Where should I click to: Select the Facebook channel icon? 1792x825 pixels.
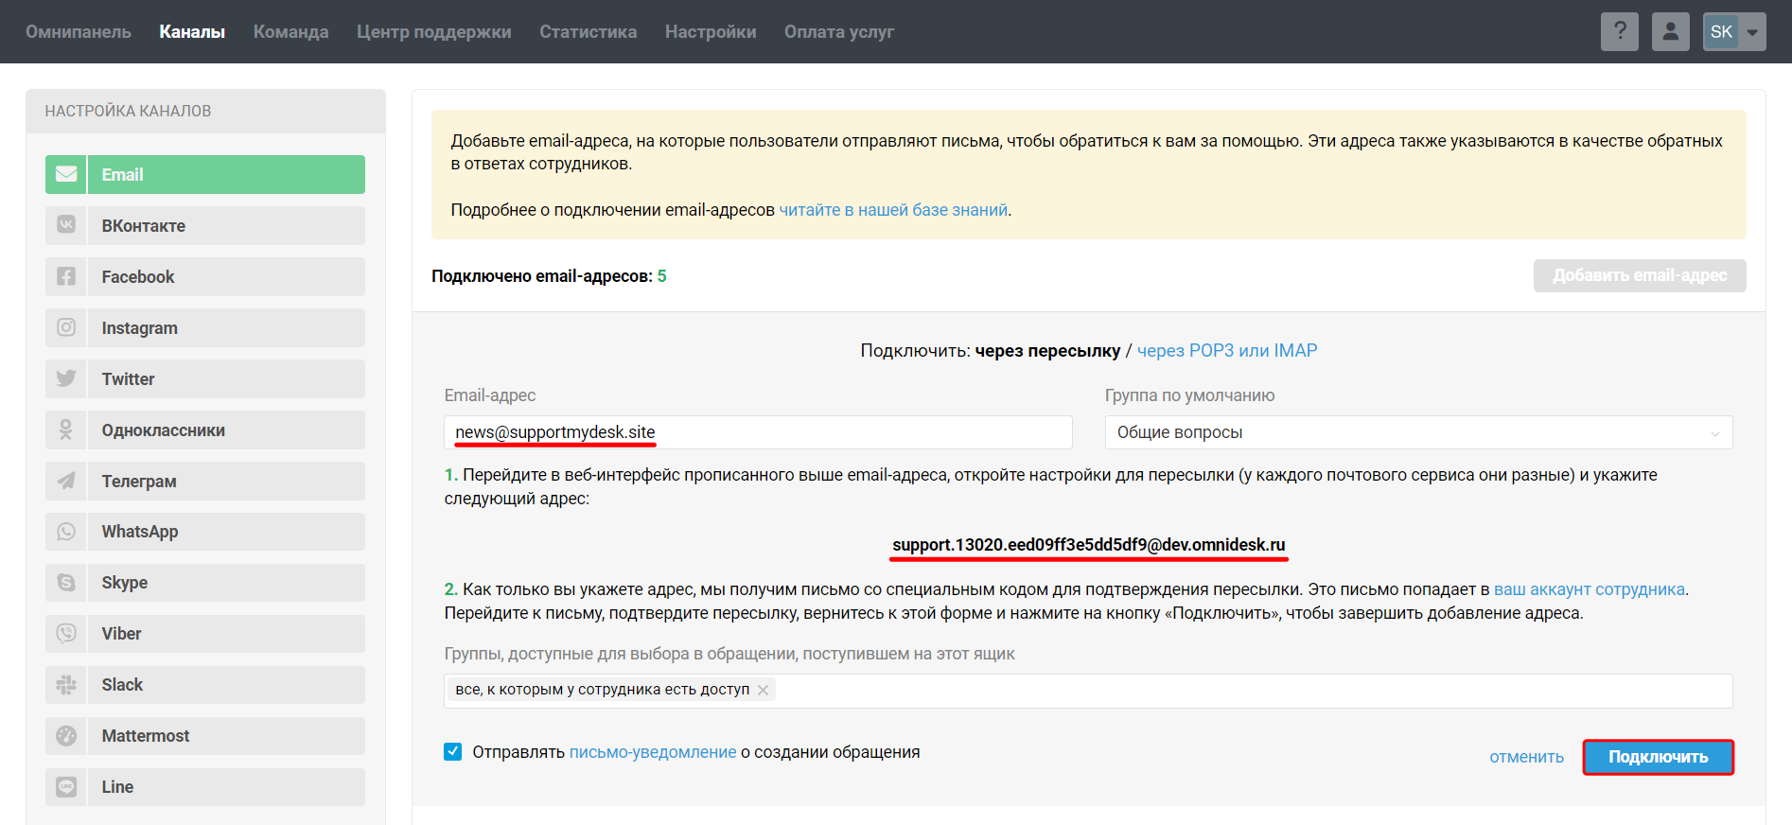point(66,277)
